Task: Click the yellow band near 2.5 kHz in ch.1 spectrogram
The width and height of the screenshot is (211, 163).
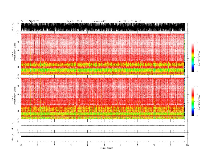Action: pyautogui.click(x=103, y=64)
